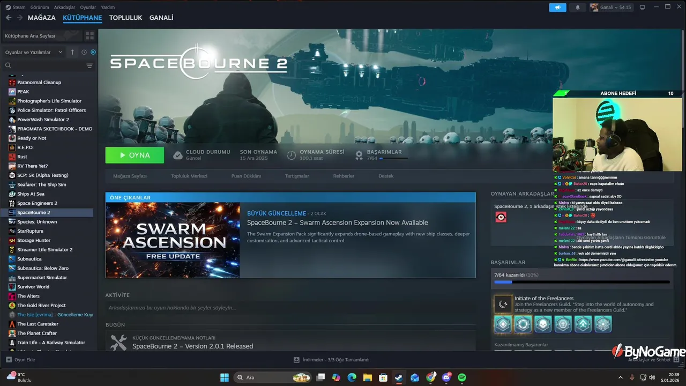Image resolution: width=686 pixels, height=386 pixels.
Task: Expand the Oyunlar ve Yazılımlar dropdown
Action: coord(34,52)
